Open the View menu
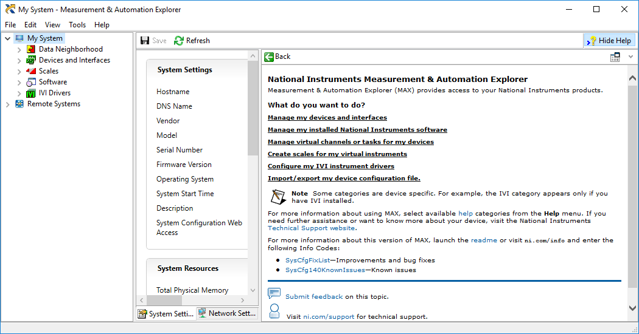The width and height of the screenshot is (639, 334). (52, 25)
